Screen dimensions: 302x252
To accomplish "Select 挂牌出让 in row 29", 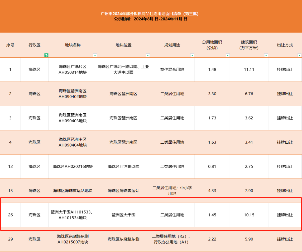I will coord(285,239).
